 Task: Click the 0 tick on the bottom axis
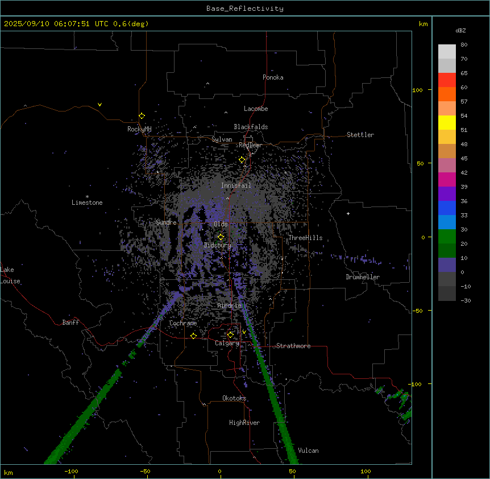[x=219, y=471]
